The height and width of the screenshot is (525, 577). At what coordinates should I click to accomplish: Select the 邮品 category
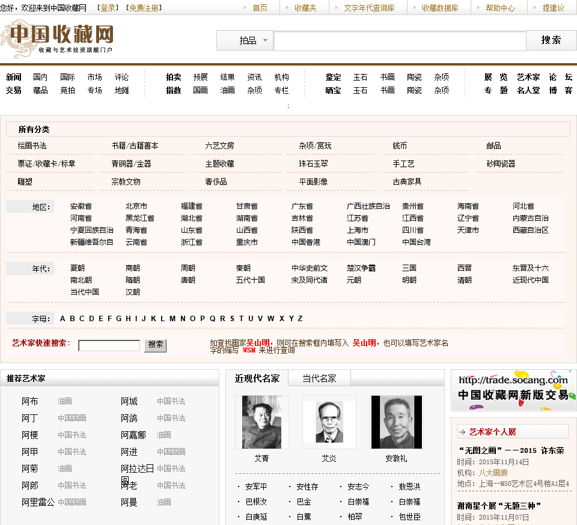(x=493, y=146)
